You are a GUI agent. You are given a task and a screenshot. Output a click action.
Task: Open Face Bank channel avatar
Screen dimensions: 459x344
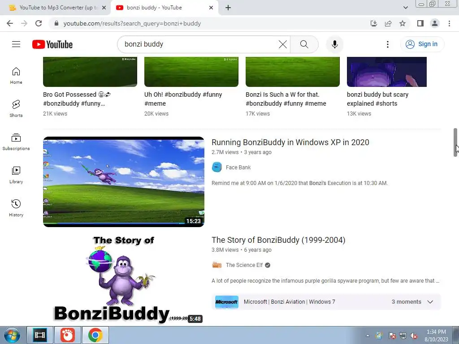[x=217, y=168]
